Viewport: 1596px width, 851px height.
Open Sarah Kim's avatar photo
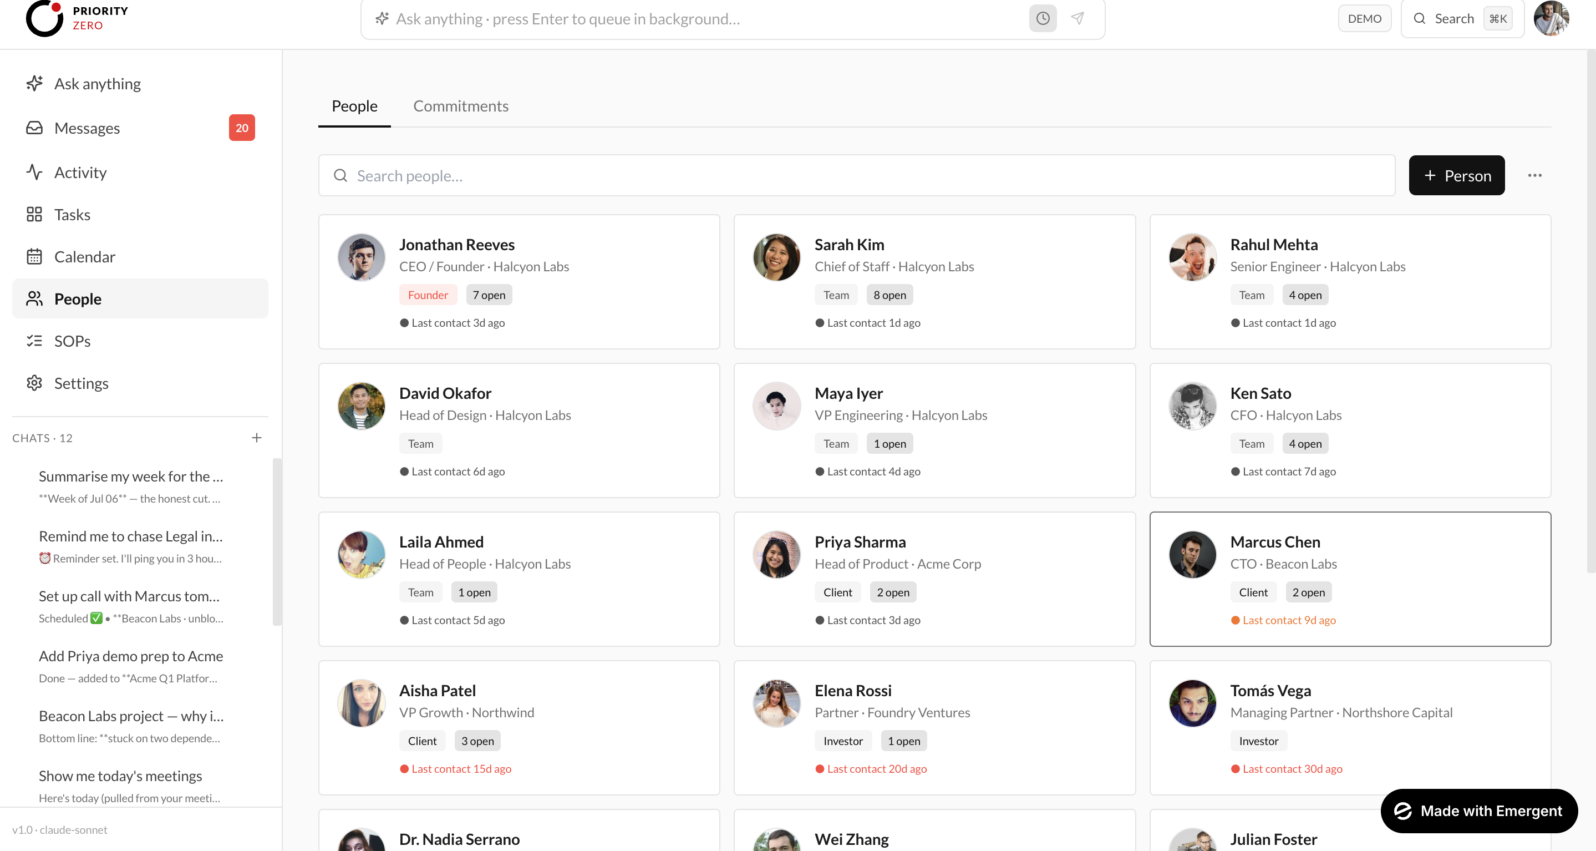point(776,257)
